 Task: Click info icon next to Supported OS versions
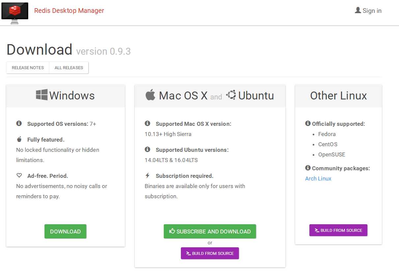point(19,123)
